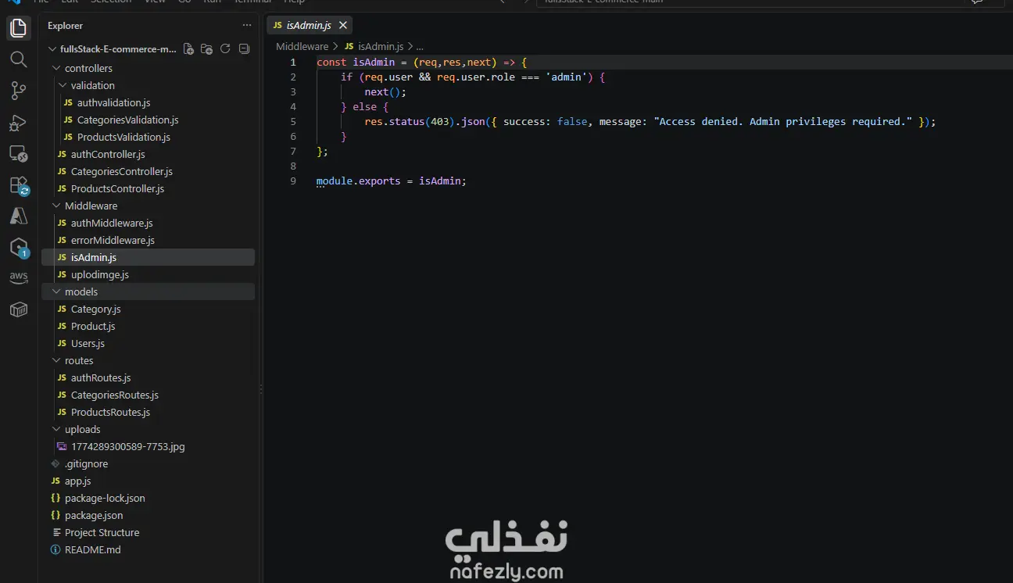Collapse the fullsStack-E-commerce project root folder

click(x=52, y=49)
